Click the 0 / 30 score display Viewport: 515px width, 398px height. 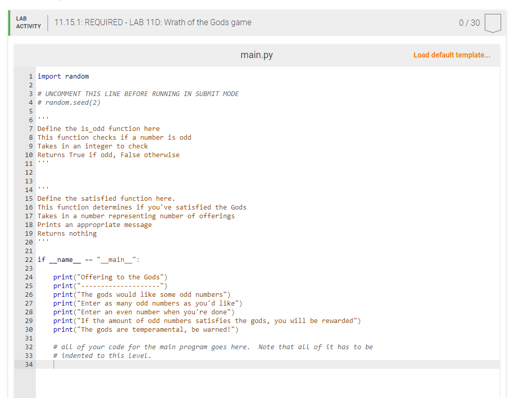tap(469, 23)
